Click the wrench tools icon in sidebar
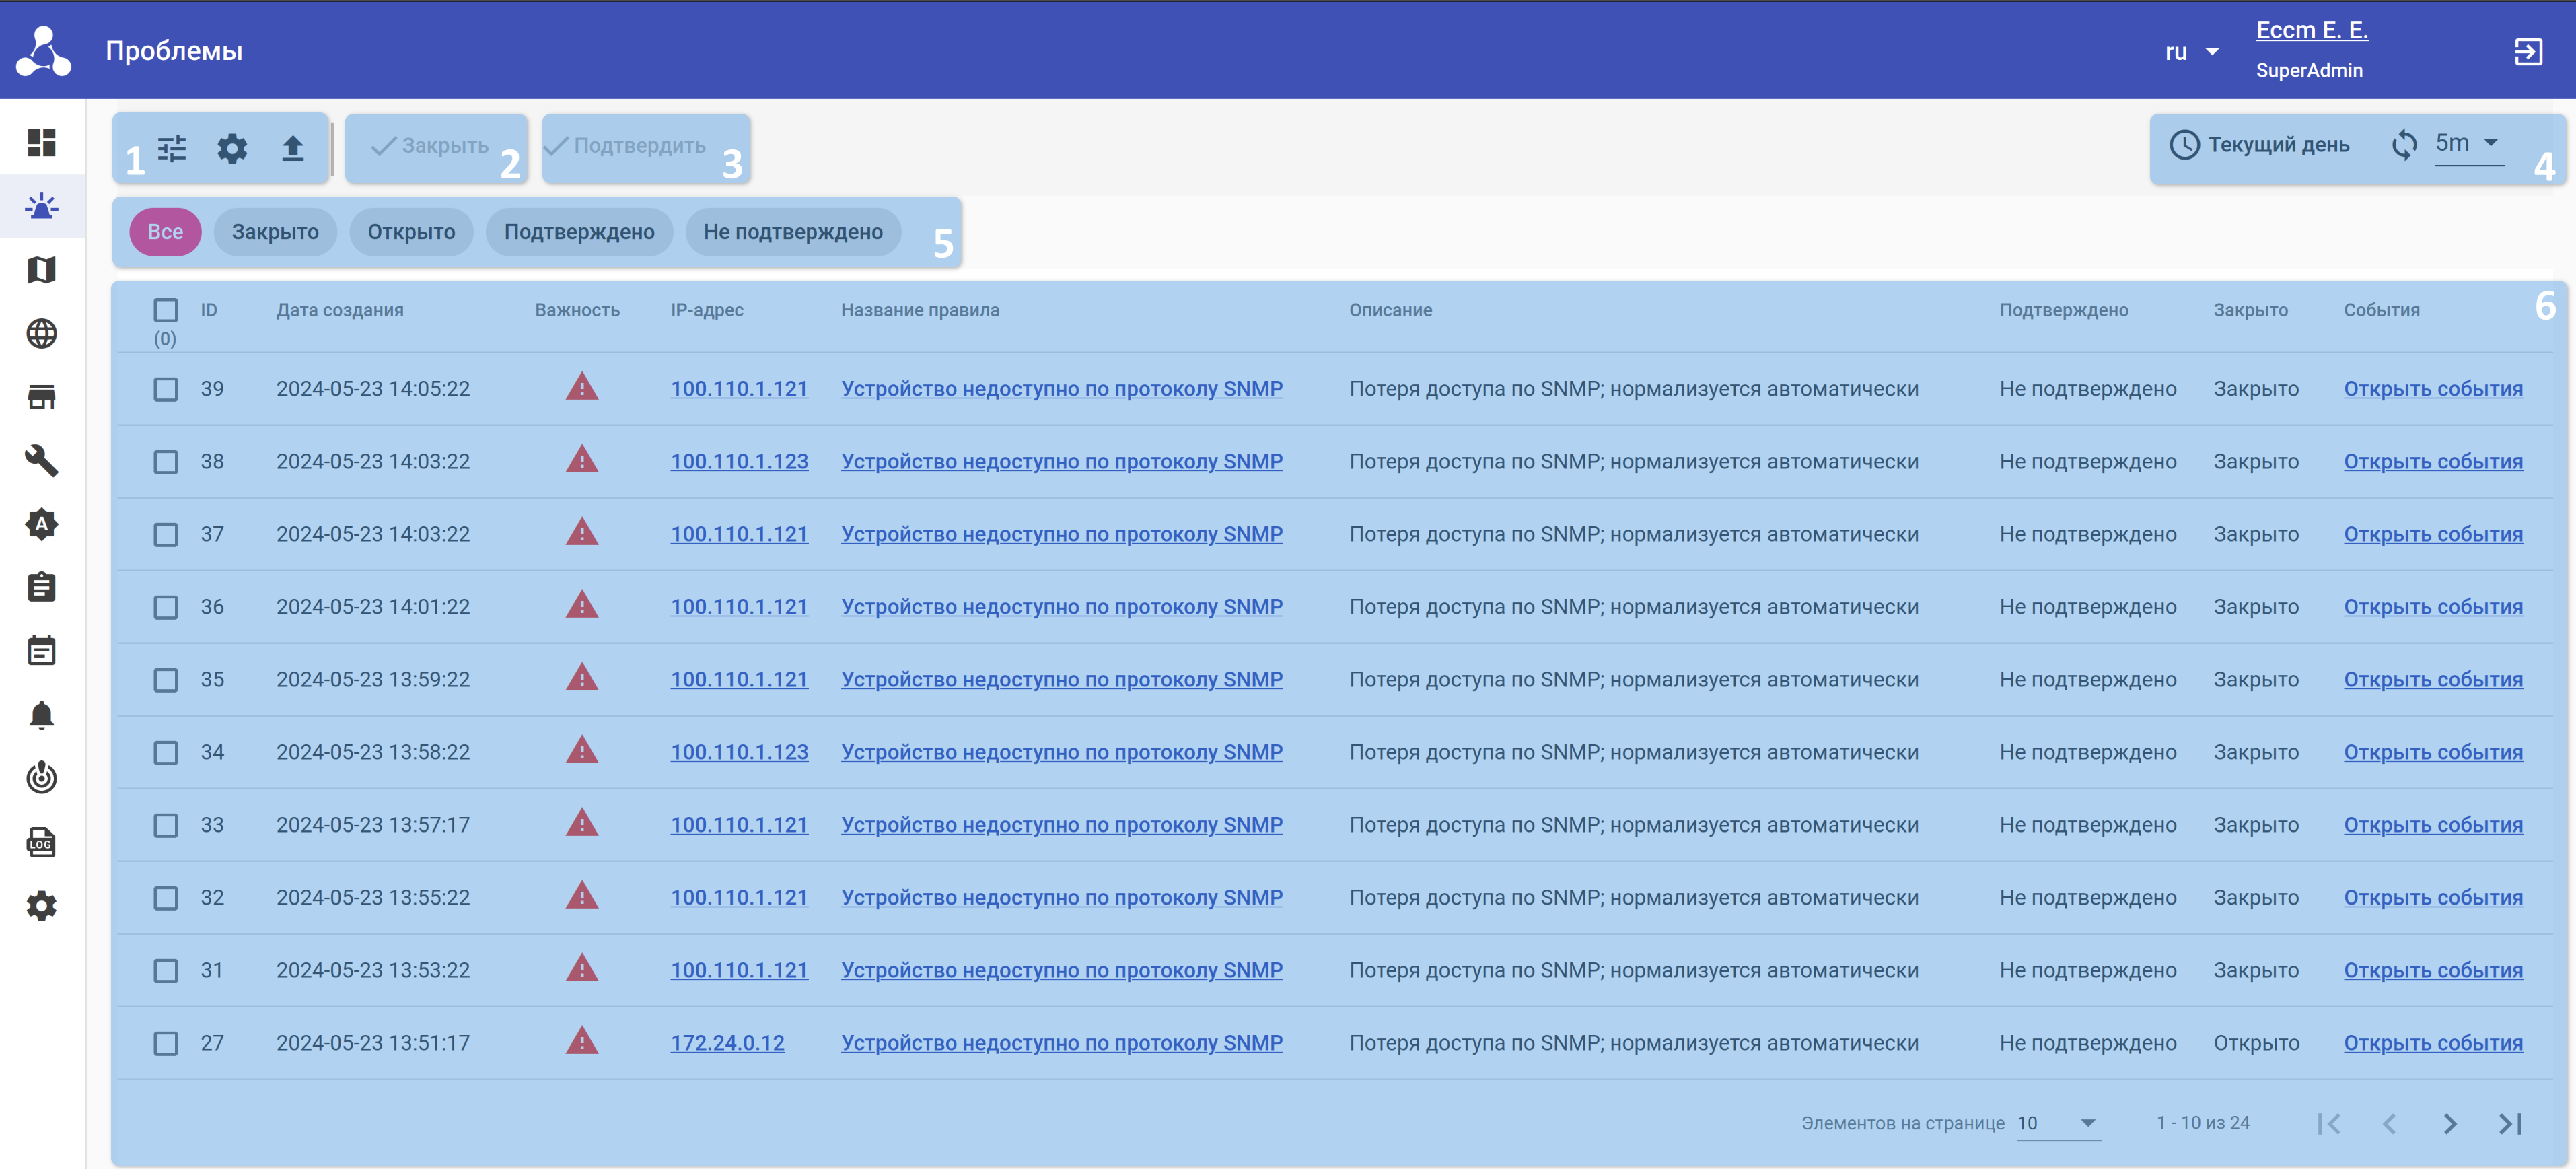 click(41, 460)
